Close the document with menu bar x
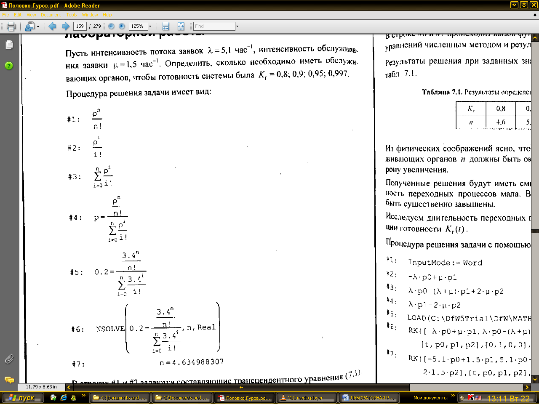The image size is (539, 404). [x=535, y=15]
